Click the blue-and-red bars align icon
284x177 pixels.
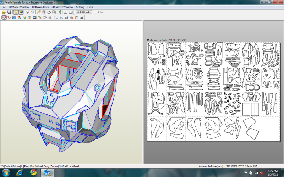pos(72,18)
